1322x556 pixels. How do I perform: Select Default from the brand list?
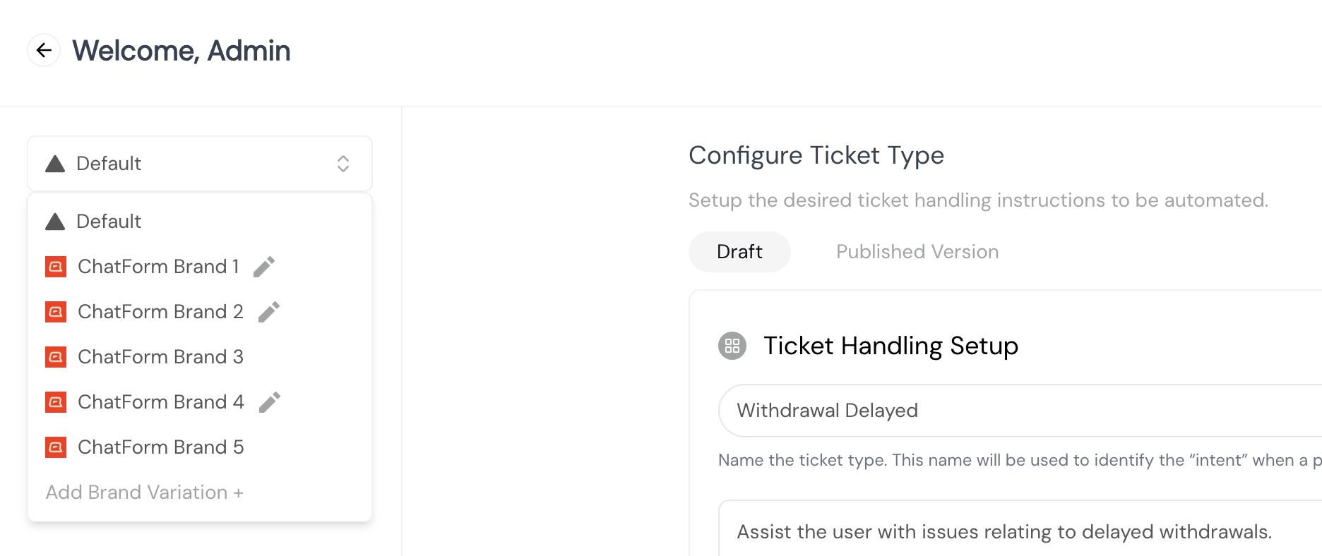200,222
